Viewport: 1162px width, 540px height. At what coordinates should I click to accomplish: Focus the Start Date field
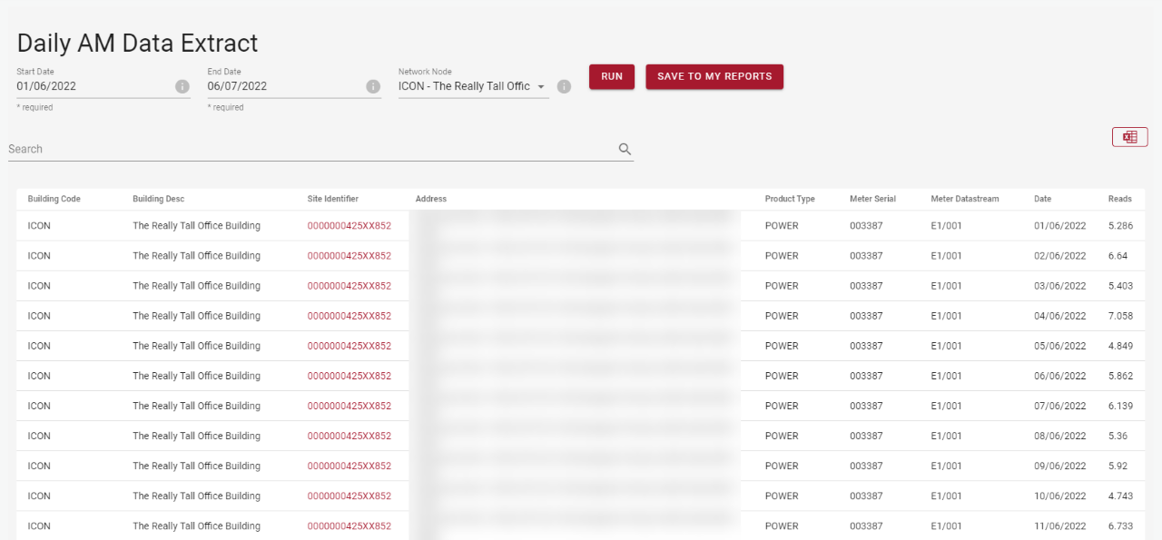93,86
